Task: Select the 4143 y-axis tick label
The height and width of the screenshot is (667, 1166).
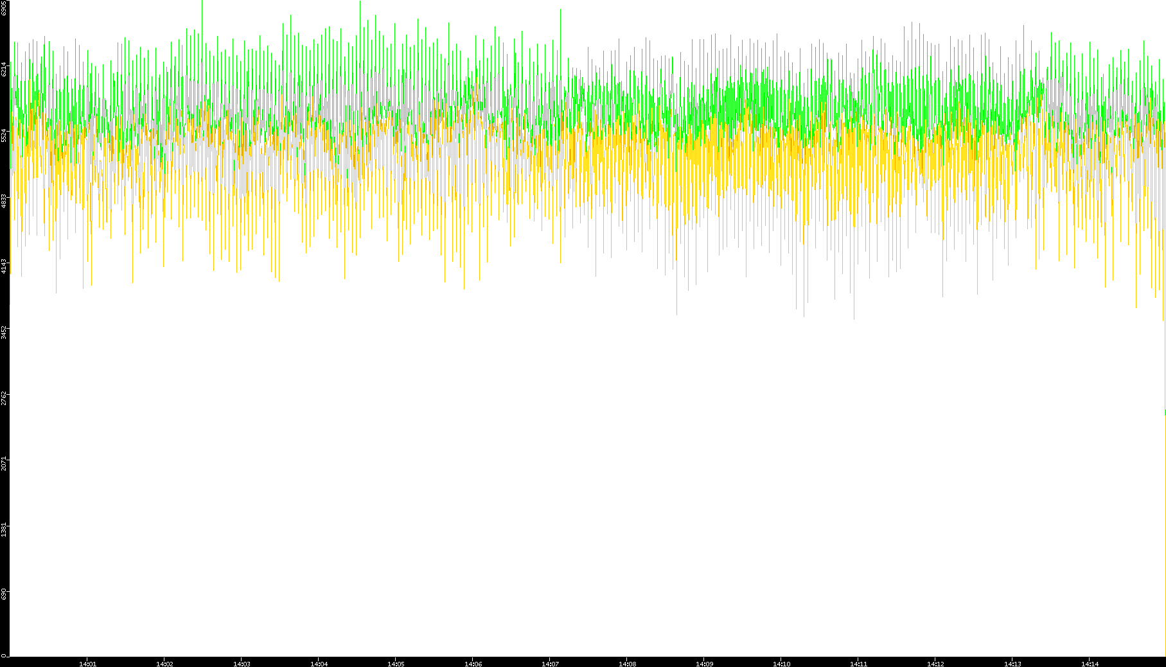Action: pos(4,266)
